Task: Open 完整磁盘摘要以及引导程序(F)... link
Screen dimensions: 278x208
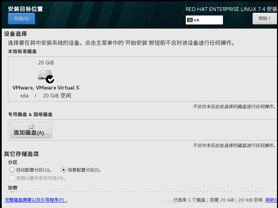Action: pyautogui.click(x=36, y=200)
